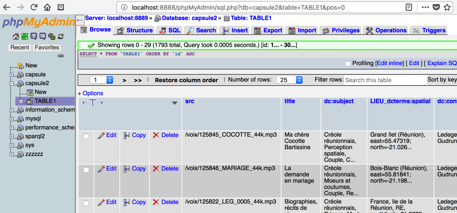457x213 pixels.
Task: Expand the zzzzzz database node
Action: pyautogui.click(x=12, y=154)
